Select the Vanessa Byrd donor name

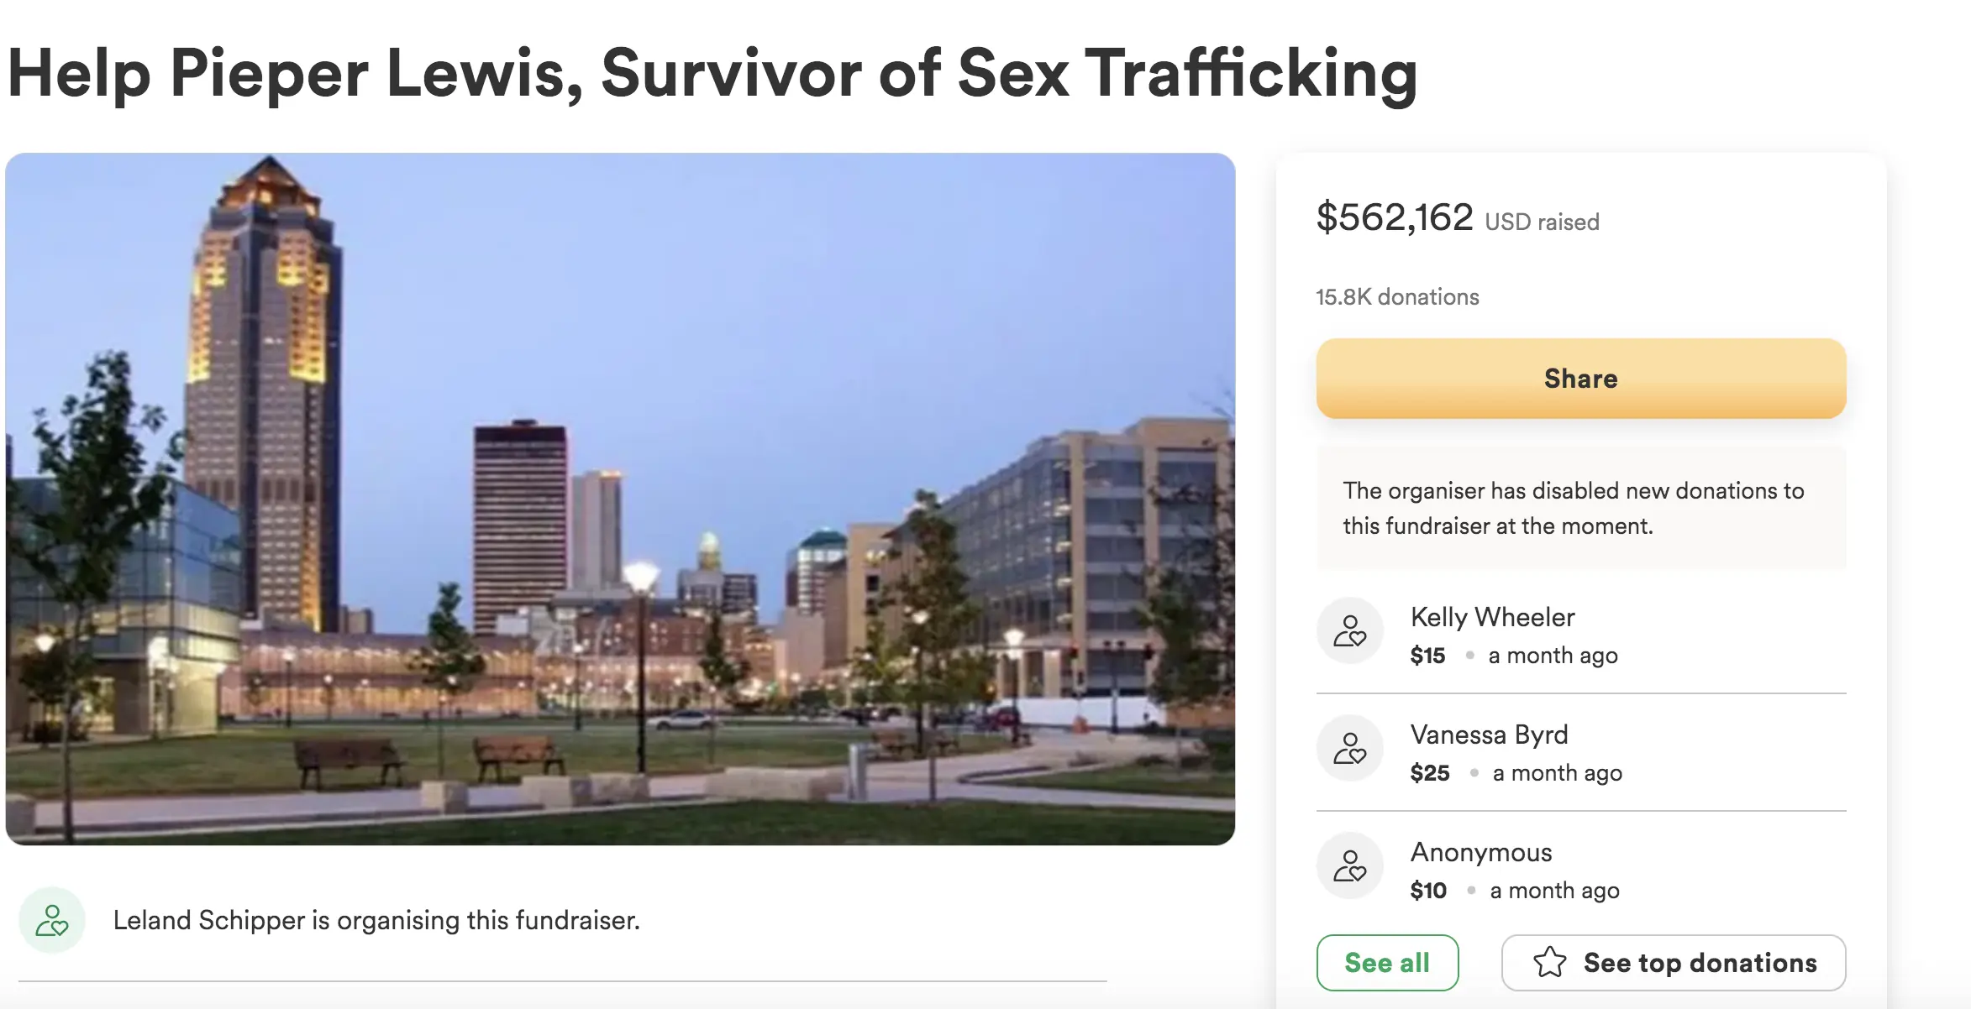[x=1489, y=735]
